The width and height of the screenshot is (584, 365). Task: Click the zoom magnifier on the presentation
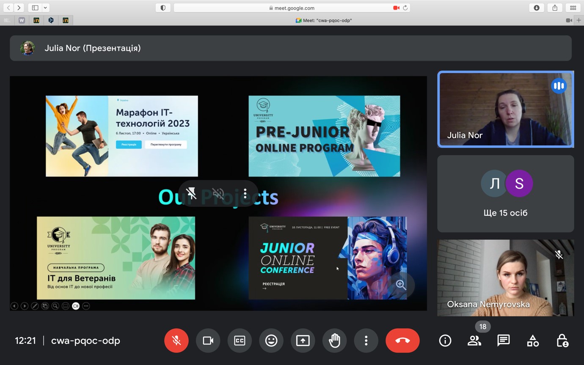coord(401,285)
